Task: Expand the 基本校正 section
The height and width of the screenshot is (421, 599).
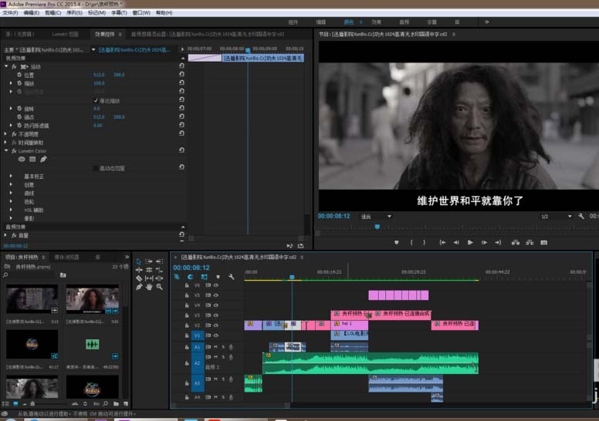Action: point(12,176)
